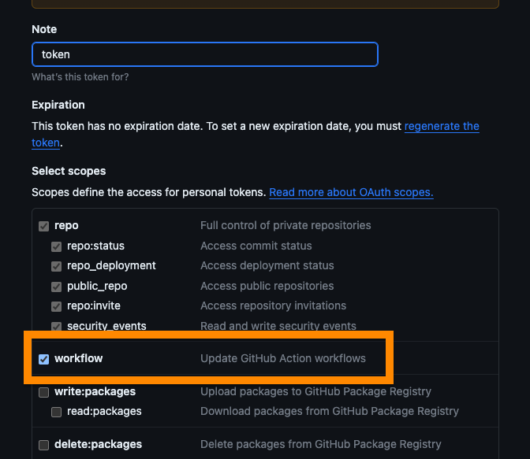Toggle the public_repo checkbox
Image resolution: width=530 pixels, height=459 pixels.
click(57, 287)
